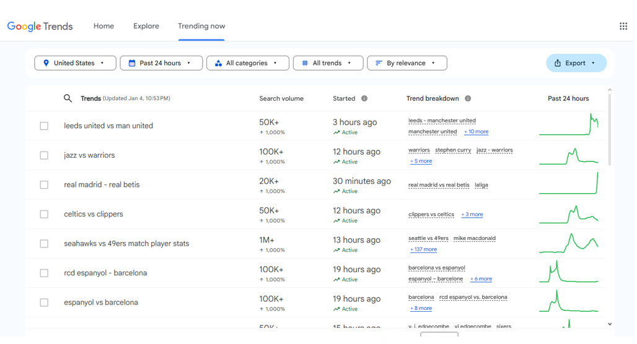Expand the +10 more breakdown link
The height and width of the screenshot is (344, 637).
click(x=476, y=132)
